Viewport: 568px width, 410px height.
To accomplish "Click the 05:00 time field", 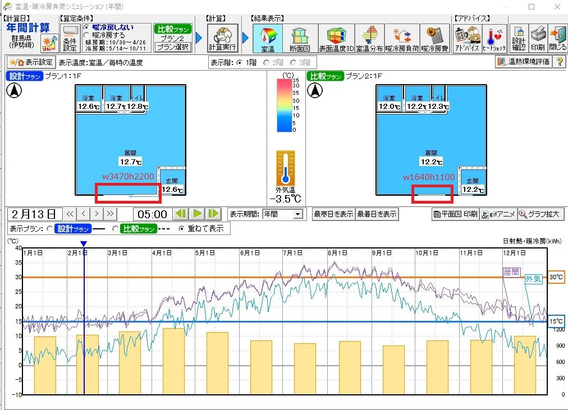I will pyautogui.click(x=152, y=214).
